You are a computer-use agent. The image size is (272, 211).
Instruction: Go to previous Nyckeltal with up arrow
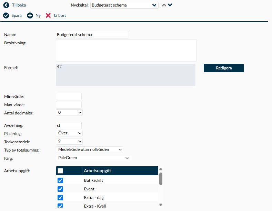tap(164, 5)
